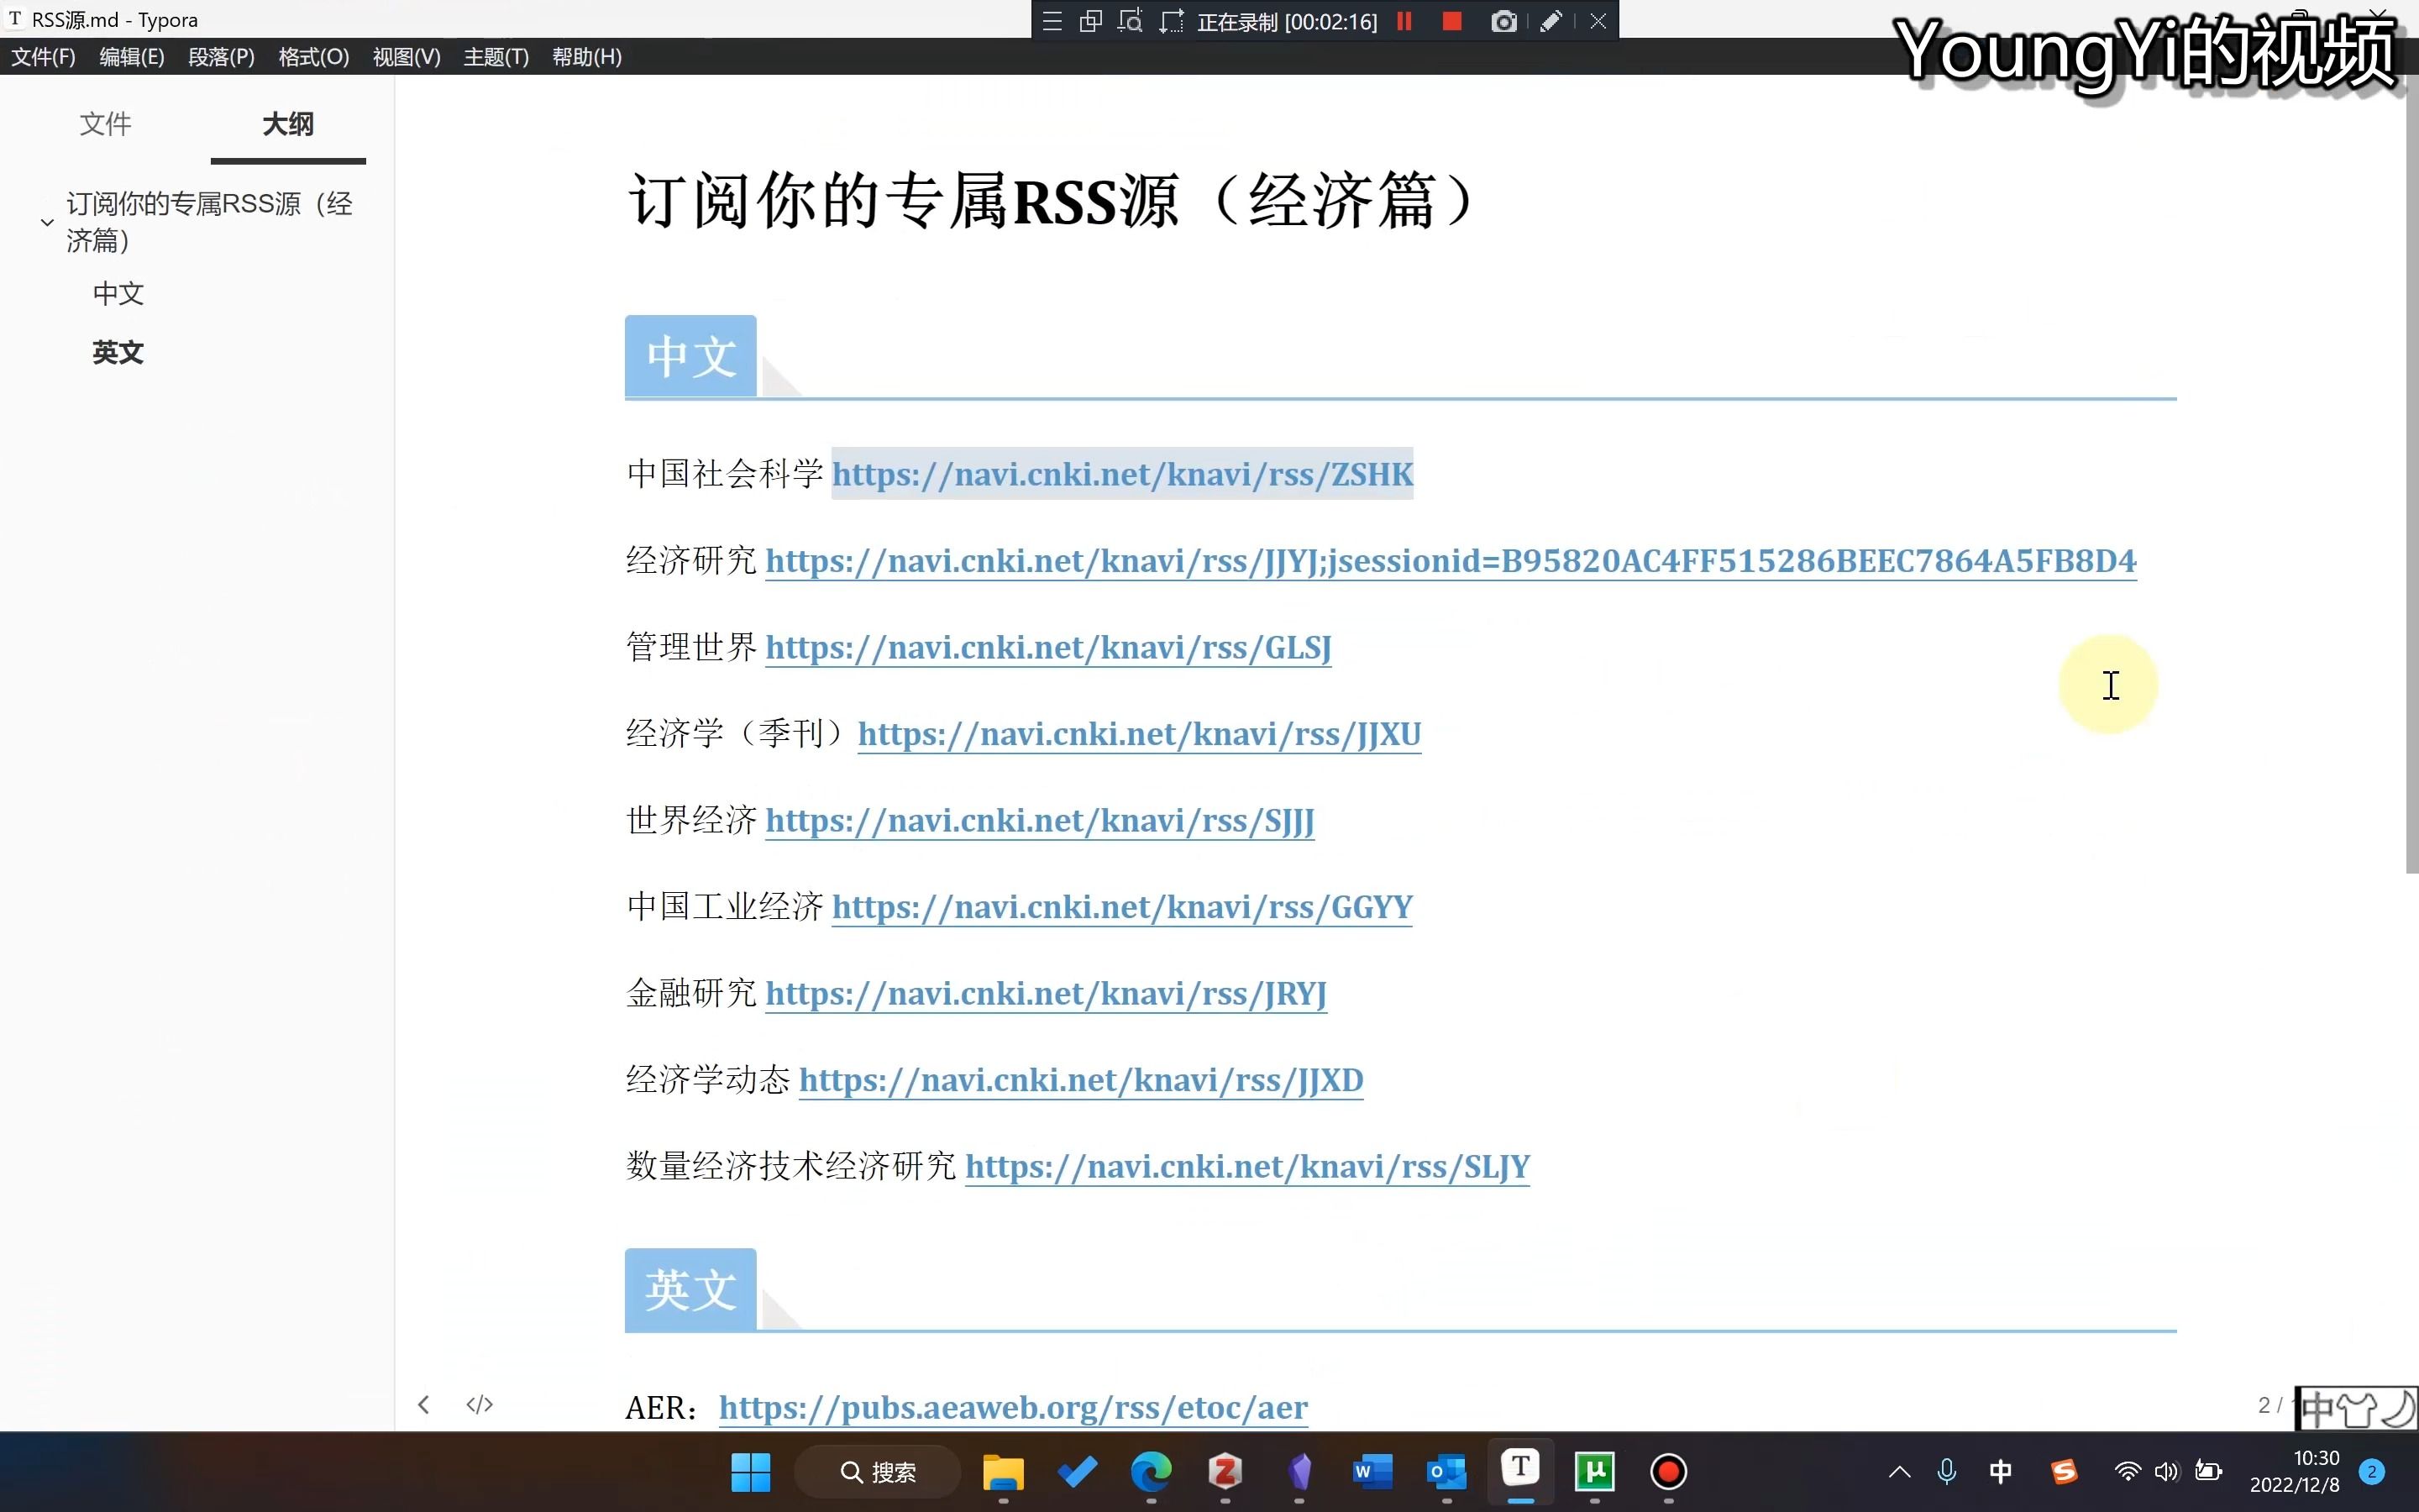The height and width of the screenshot is (1512, 2419).
Task: Open the 数量经济技术经济研究 SLJY RSS link
Action: [x=1246, y=1167]
